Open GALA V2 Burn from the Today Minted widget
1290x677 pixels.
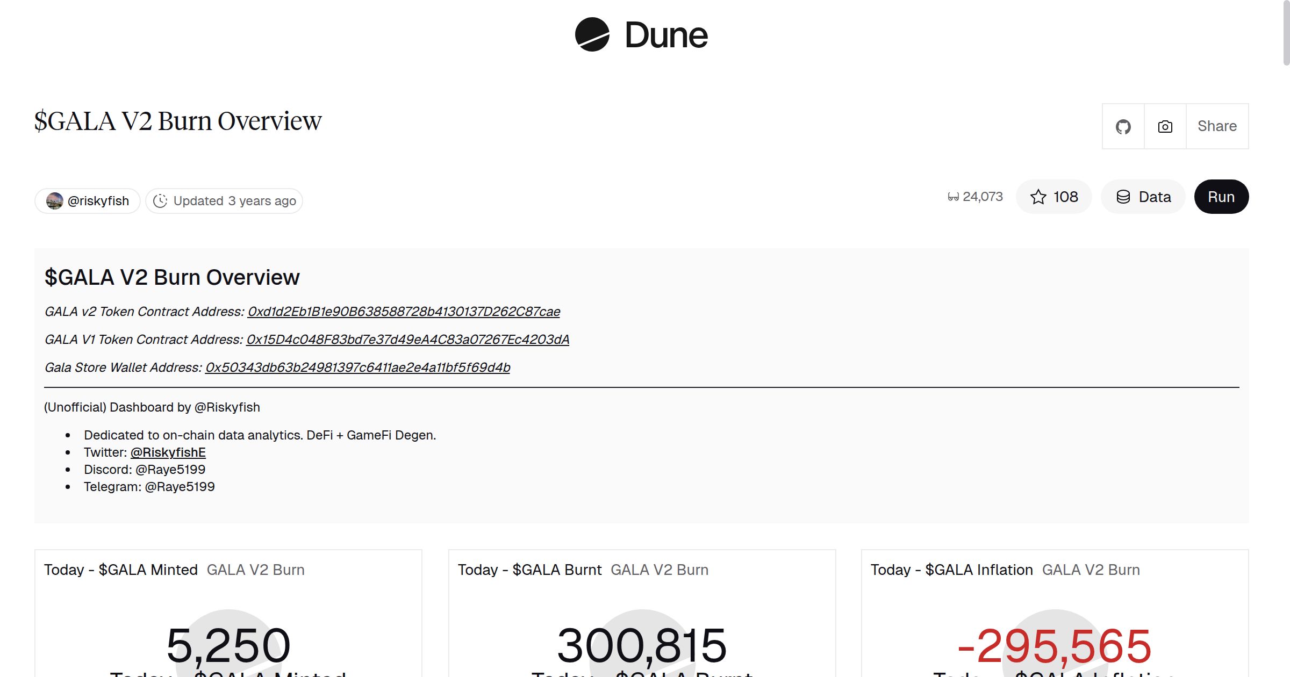tap(256, 570)
